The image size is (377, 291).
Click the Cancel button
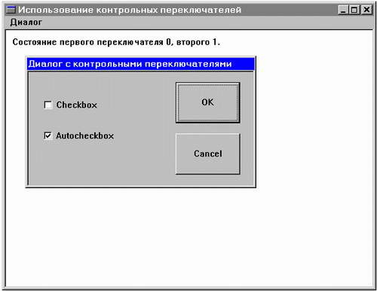tap(208, 153)
